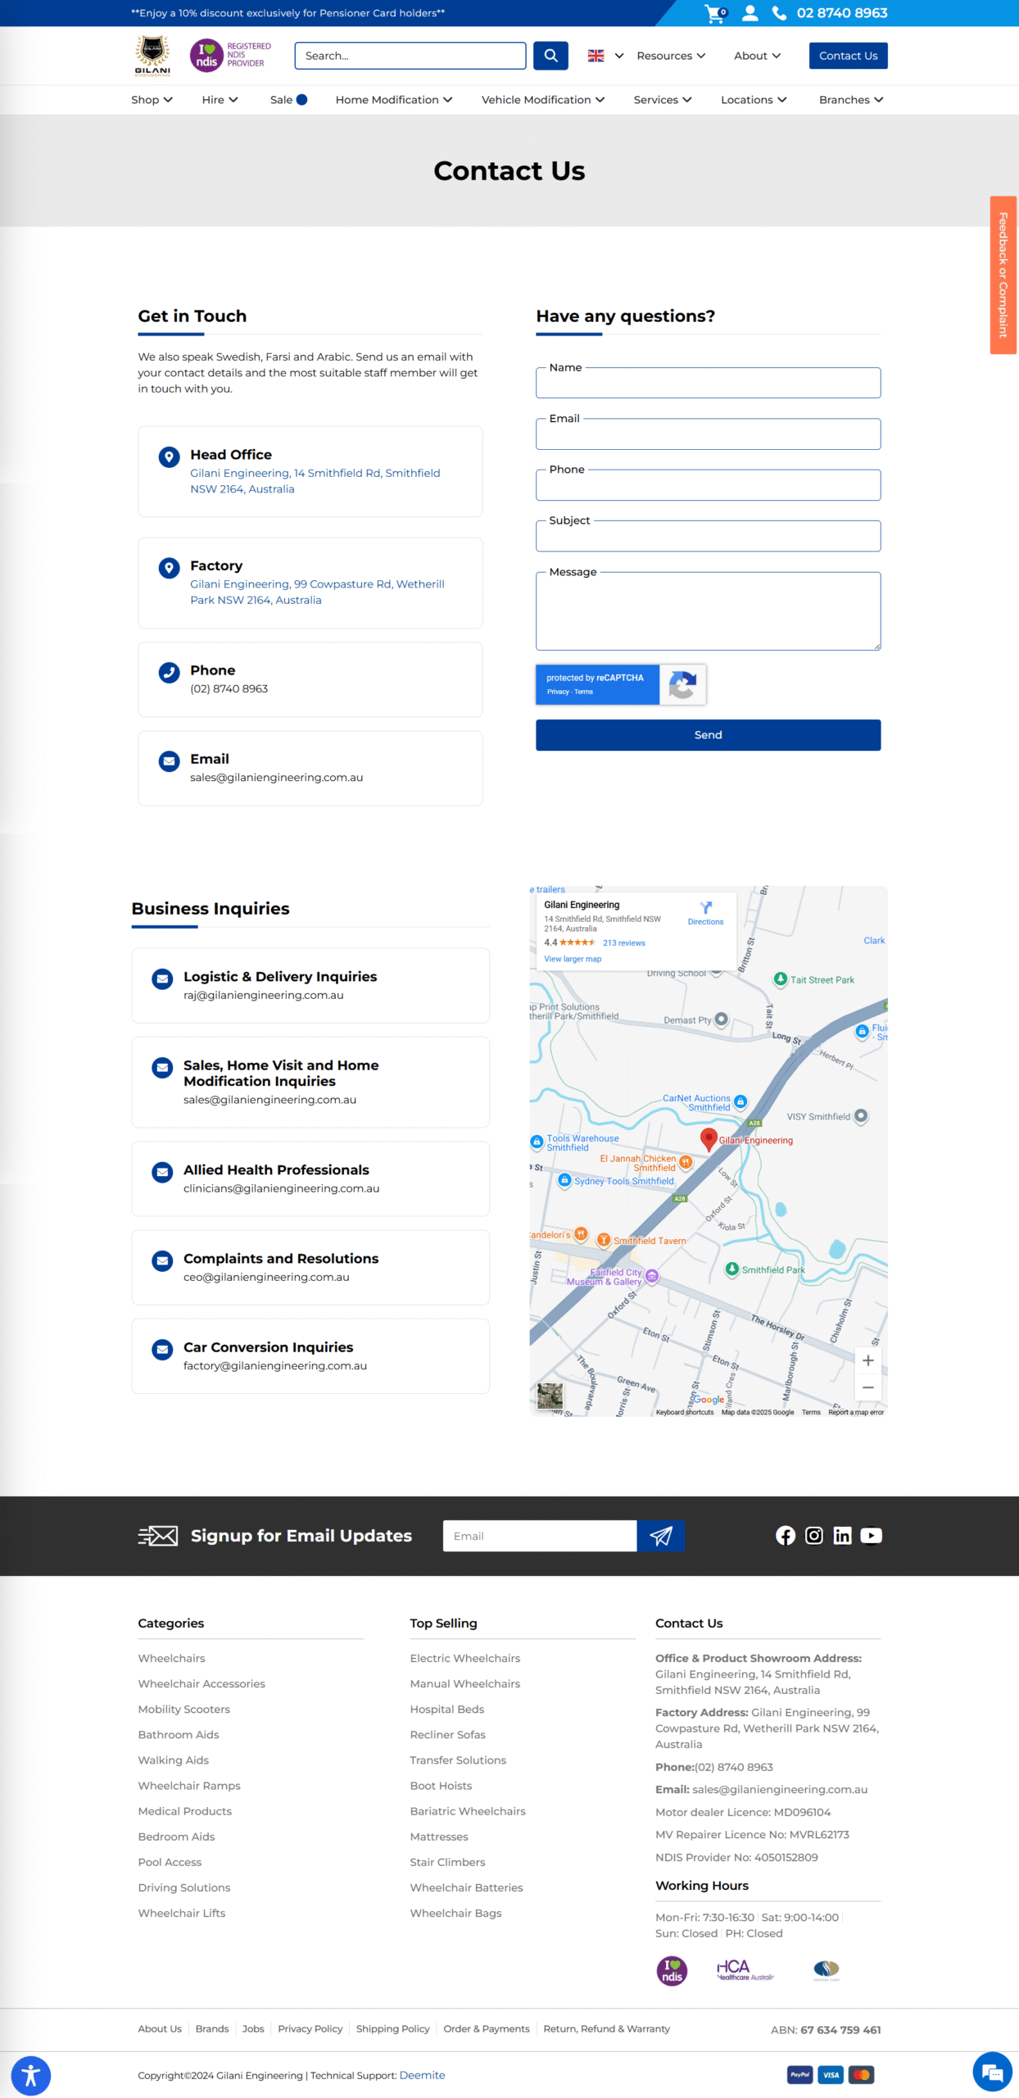This screenshot has height=2098, width=1019.
Task: Focus the Message text area
Action: coord(708,611)
